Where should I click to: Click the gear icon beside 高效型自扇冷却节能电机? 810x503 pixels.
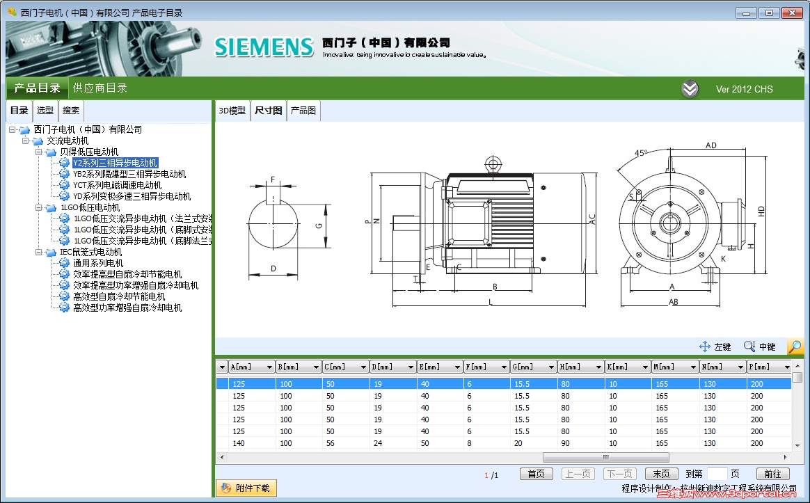(64, 296)
